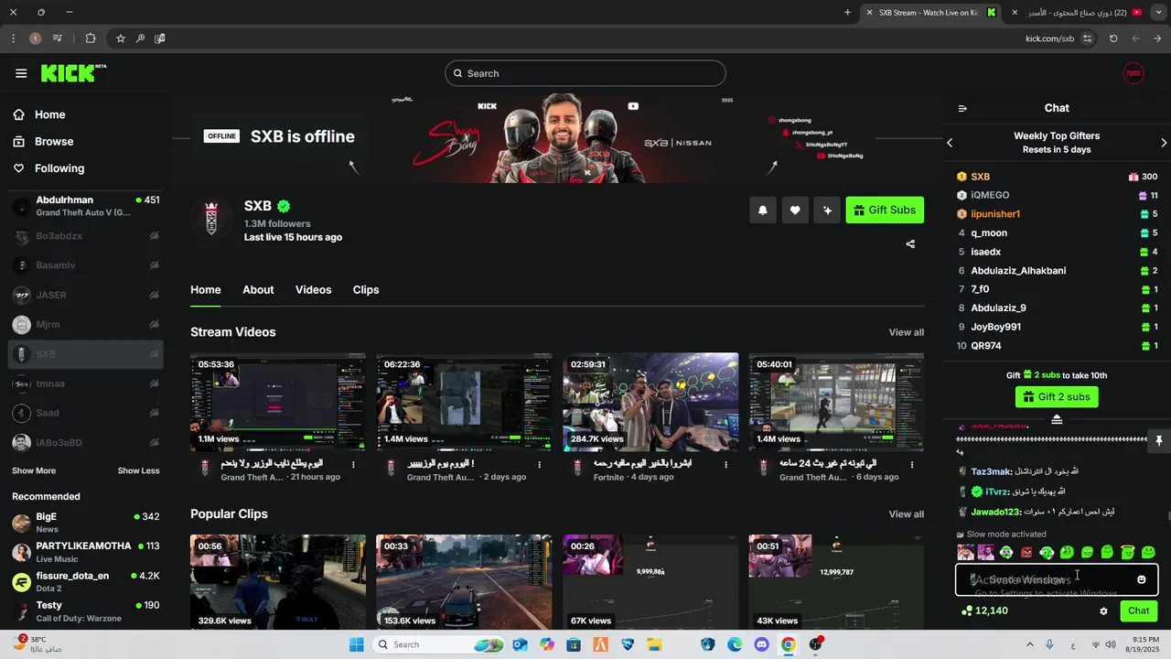Collapse the chat with the icon left of the Chat title

point(962,108)
